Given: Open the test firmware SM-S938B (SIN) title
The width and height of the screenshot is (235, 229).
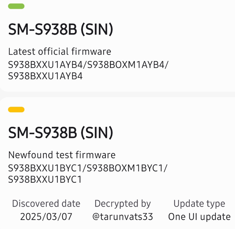Looking at the screenshot, I should pyautogui.click(x=60, y=133).
